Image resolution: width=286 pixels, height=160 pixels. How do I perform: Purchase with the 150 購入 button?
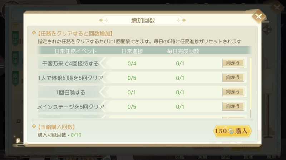(232, 131)
